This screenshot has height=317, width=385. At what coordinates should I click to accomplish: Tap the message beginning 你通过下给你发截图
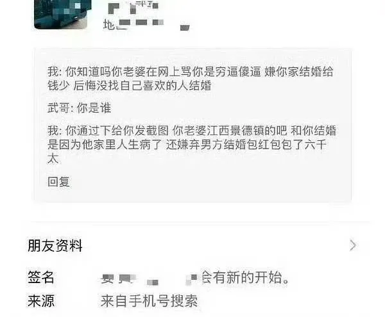pyautogui.click(x=192, y=145)
